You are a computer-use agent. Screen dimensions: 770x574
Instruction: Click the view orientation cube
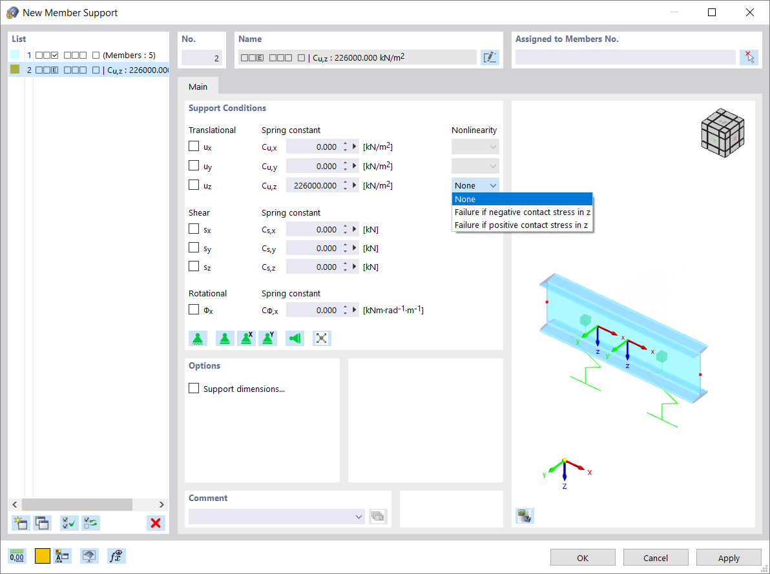[723, 133]
